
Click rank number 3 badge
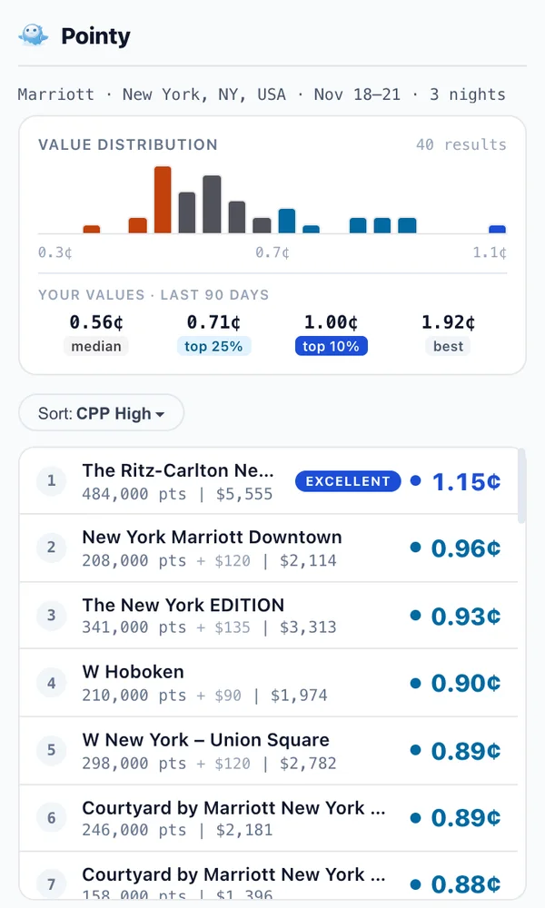[x=52, y=615]
